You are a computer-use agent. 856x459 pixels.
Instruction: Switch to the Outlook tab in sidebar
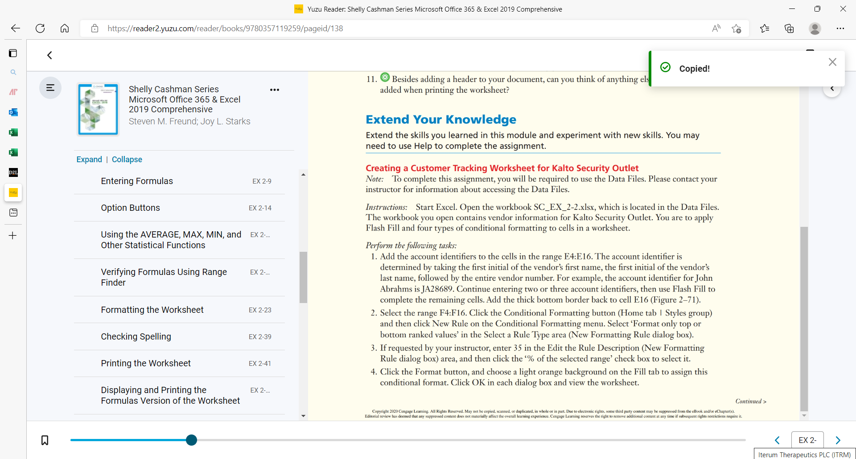tap(13, 112)
